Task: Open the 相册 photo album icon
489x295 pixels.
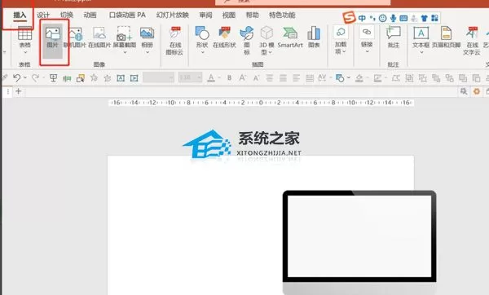Action: [147, 39]
